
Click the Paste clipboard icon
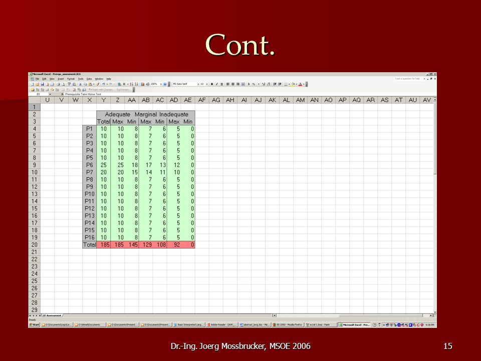(90, 84)
